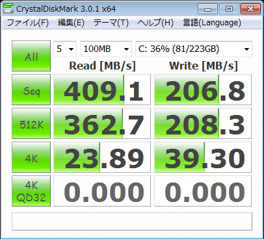Minimize the CrystalDiskMark window
Screen dimensions: 264x239
(207, 9)
